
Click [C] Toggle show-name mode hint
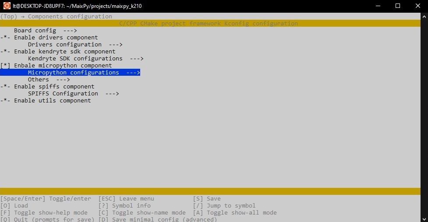[142, 212]
